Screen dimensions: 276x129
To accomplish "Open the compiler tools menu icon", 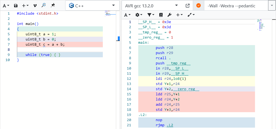I will [x=191, y=15].
